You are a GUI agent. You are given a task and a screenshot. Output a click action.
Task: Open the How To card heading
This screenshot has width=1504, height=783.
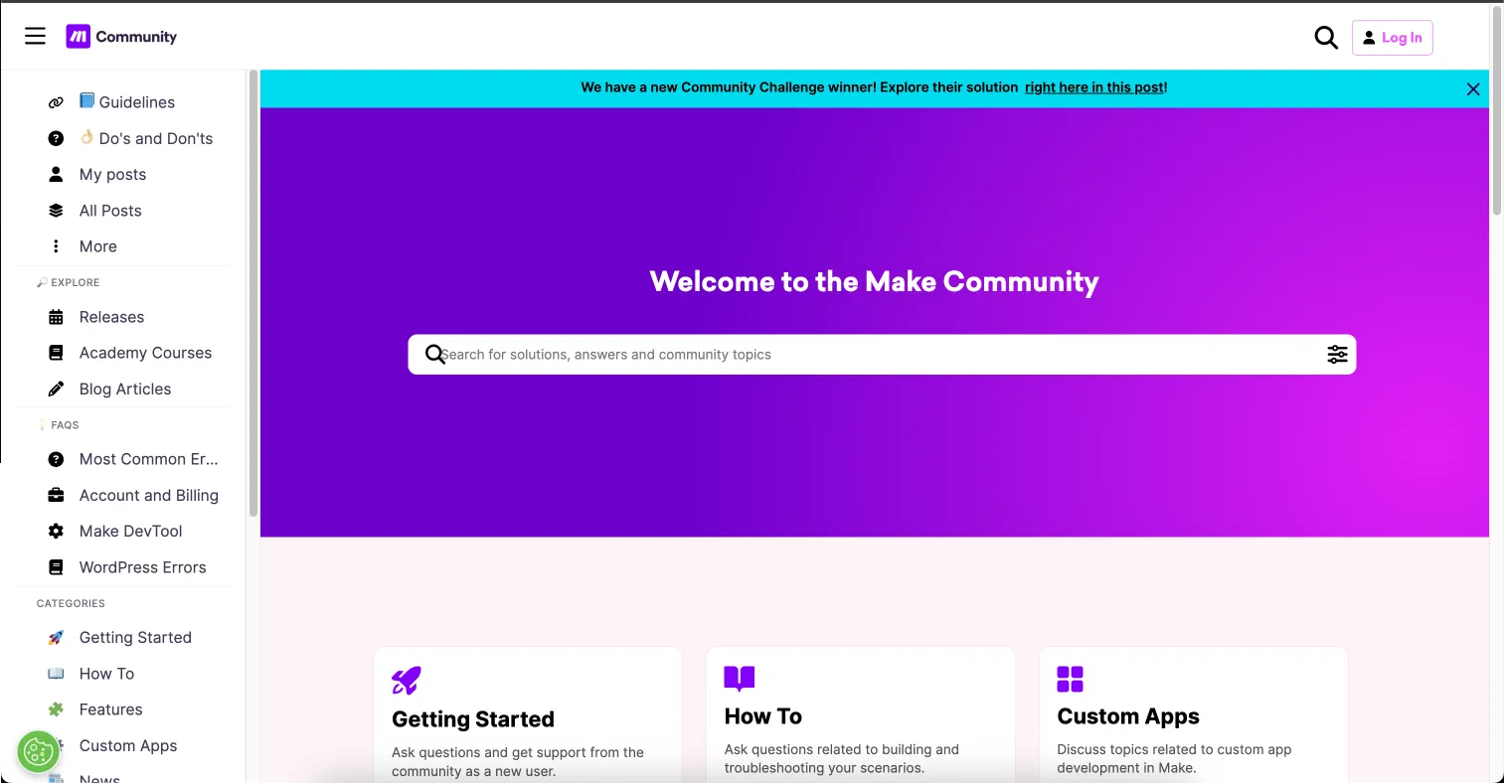(x=763, y=716)
